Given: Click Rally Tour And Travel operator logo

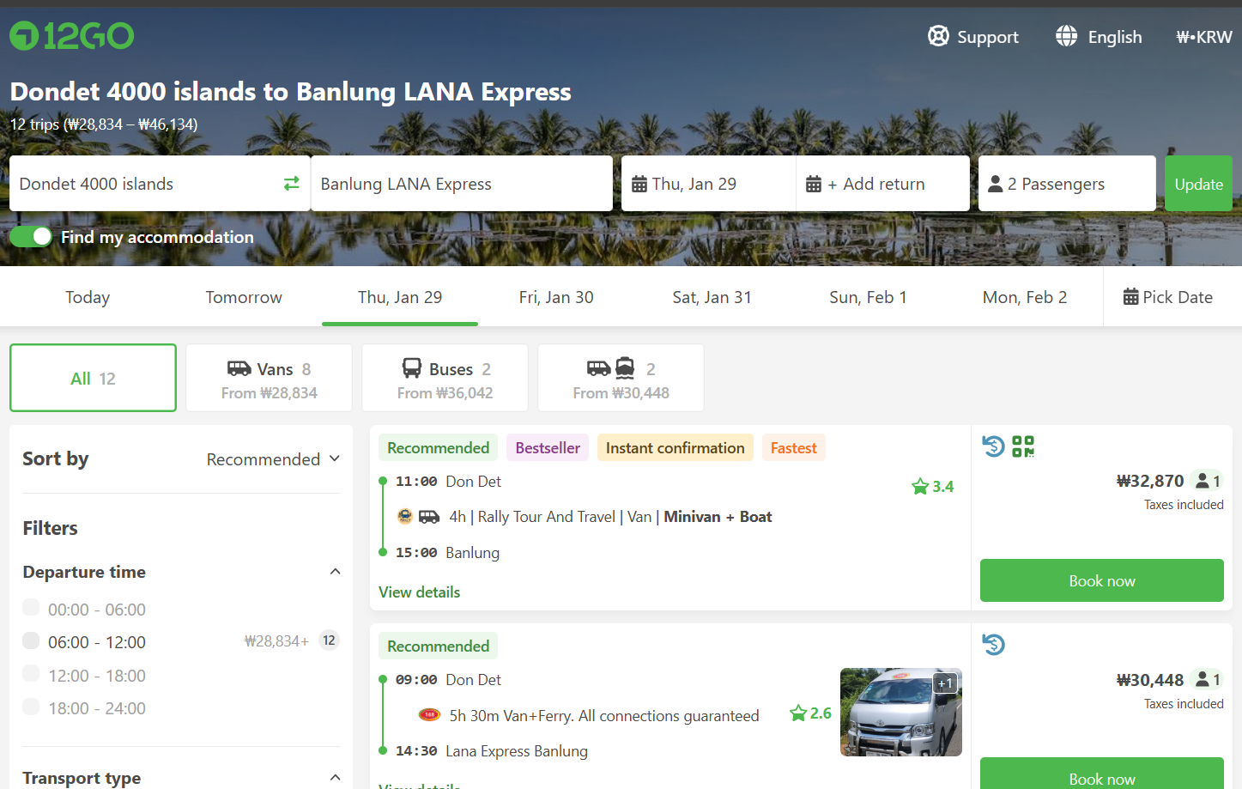Looking at the screenshot, I should pos(405,516).
